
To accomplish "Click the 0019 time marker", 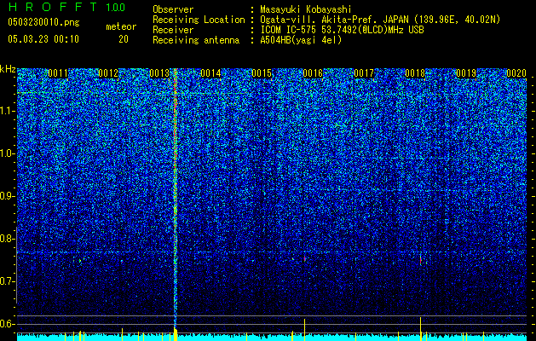I will coord(466,73).
